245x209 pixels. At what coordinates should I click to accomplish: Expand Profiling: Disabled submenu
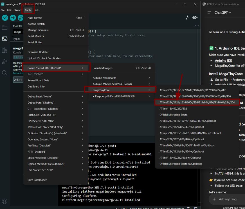[56, 146]
